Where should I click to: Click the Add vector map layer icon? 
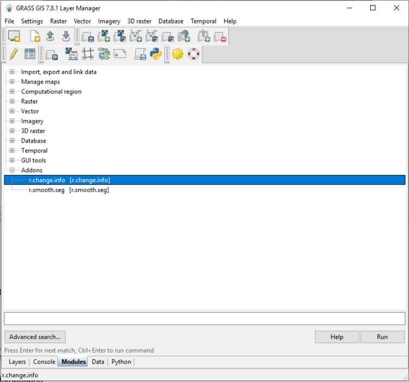coord(136,37)
